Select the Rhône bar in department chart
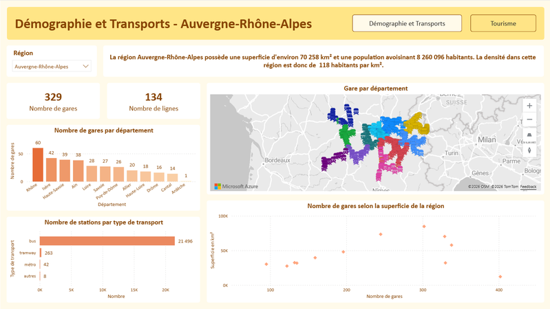This screenshot has width=550, height=309. click(x=38, y=164)
